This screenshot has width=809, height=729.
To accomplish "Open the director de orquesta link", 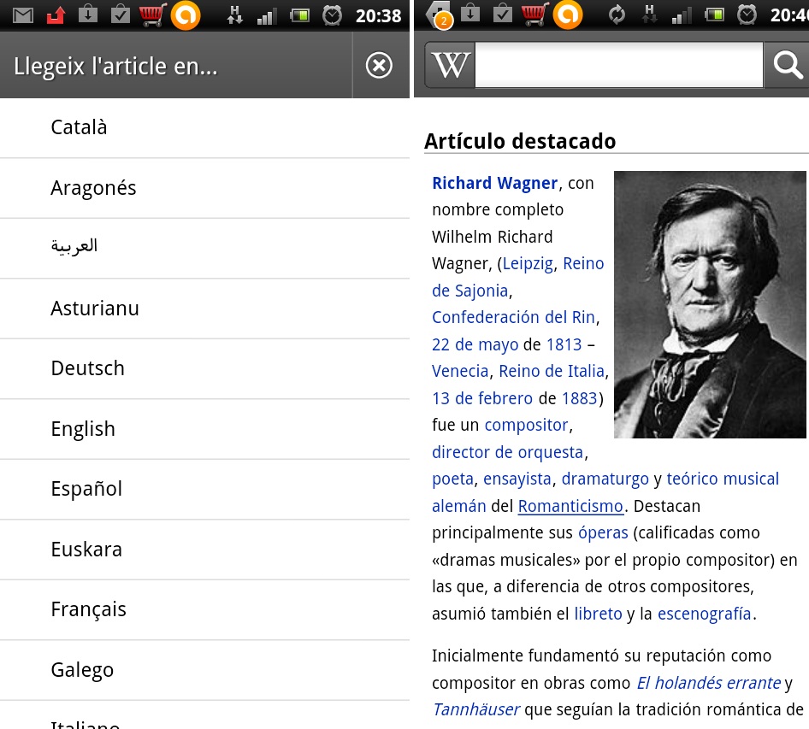I will coord(507,452).
